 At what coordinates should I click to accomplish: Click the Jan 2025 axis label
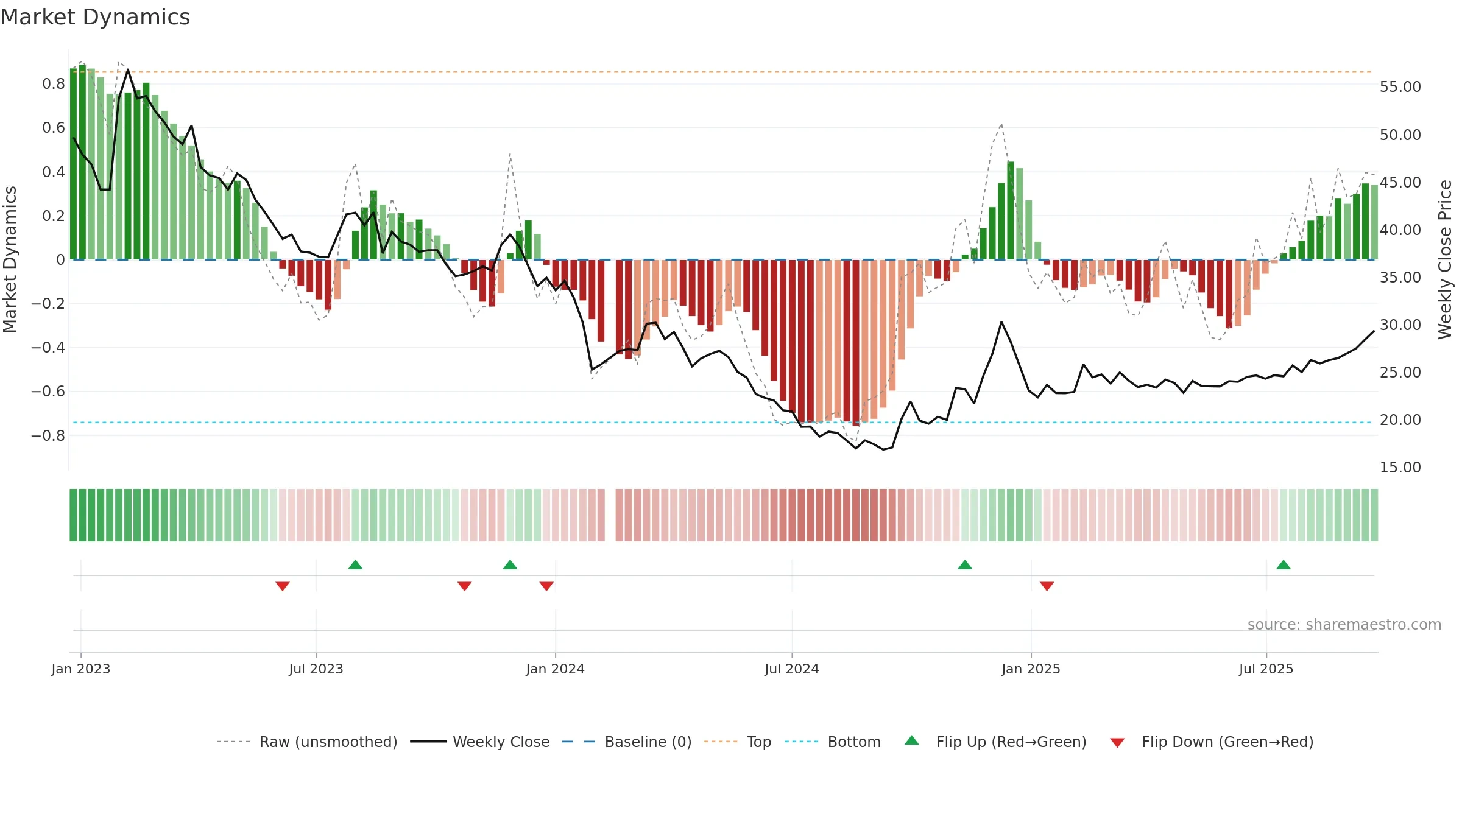1031,669
